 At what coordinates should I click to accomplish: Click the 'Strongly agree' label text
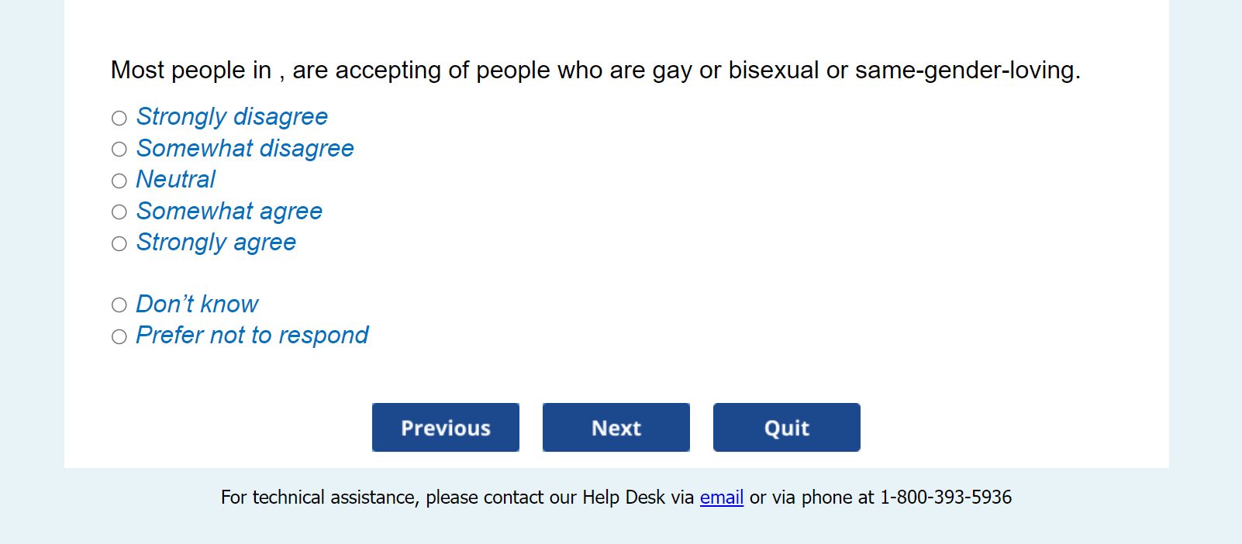click(216, 243)
